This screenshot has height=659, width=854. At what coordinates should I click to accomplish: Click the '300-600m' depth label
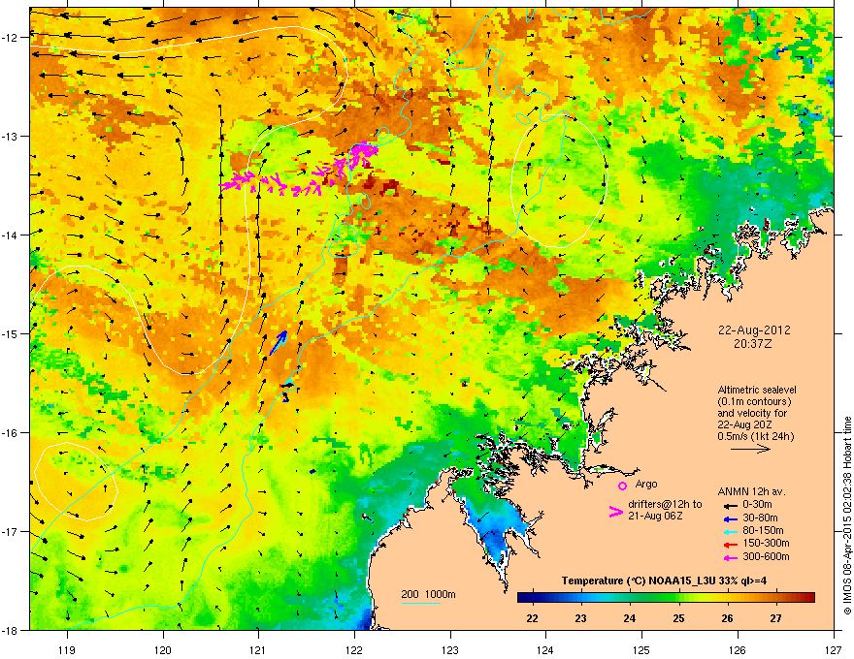pyautogui.click(x=766, y=556)
